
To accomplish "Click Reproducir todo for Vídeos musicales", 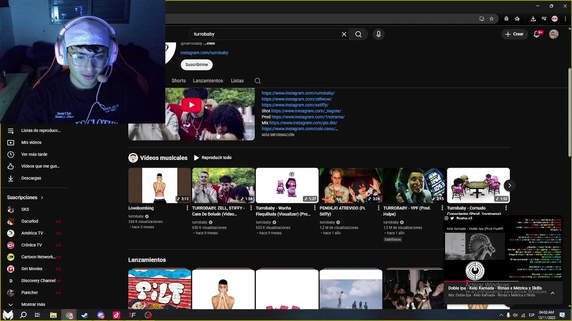I will point(213,158).
